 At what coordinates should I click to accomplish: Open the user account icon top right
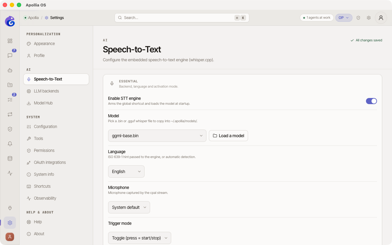pyautogui.click(x=381, y=18)
